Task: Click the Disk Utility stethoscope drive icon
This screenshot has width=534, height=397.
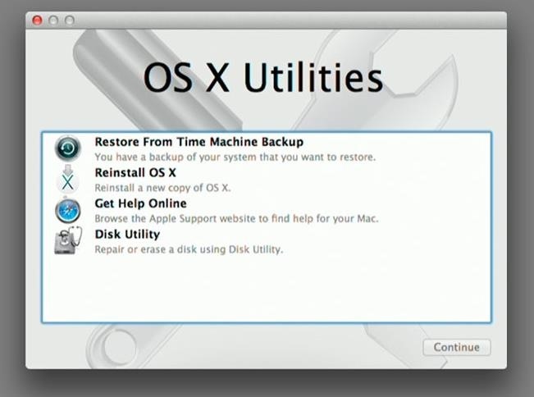Action: (68, 241)
